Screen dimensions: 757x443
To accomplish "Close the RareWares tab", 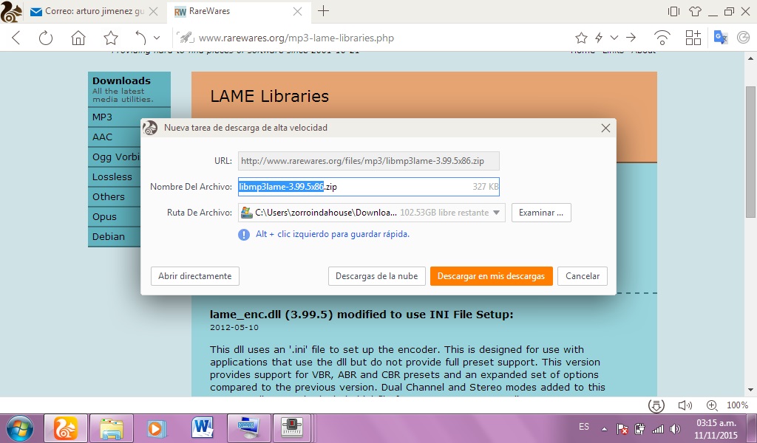I will coord(297,12).
